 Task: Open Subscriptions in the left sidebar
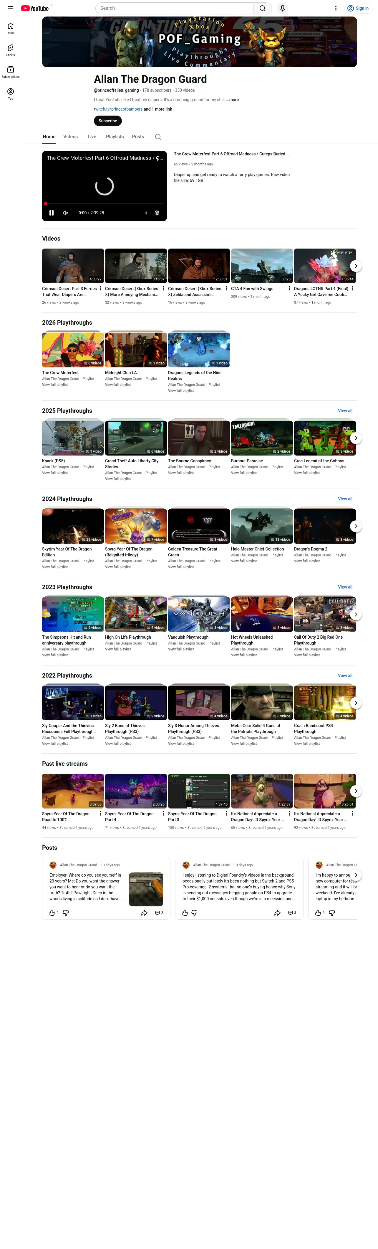pyautogui.click(x=11, y=72)
